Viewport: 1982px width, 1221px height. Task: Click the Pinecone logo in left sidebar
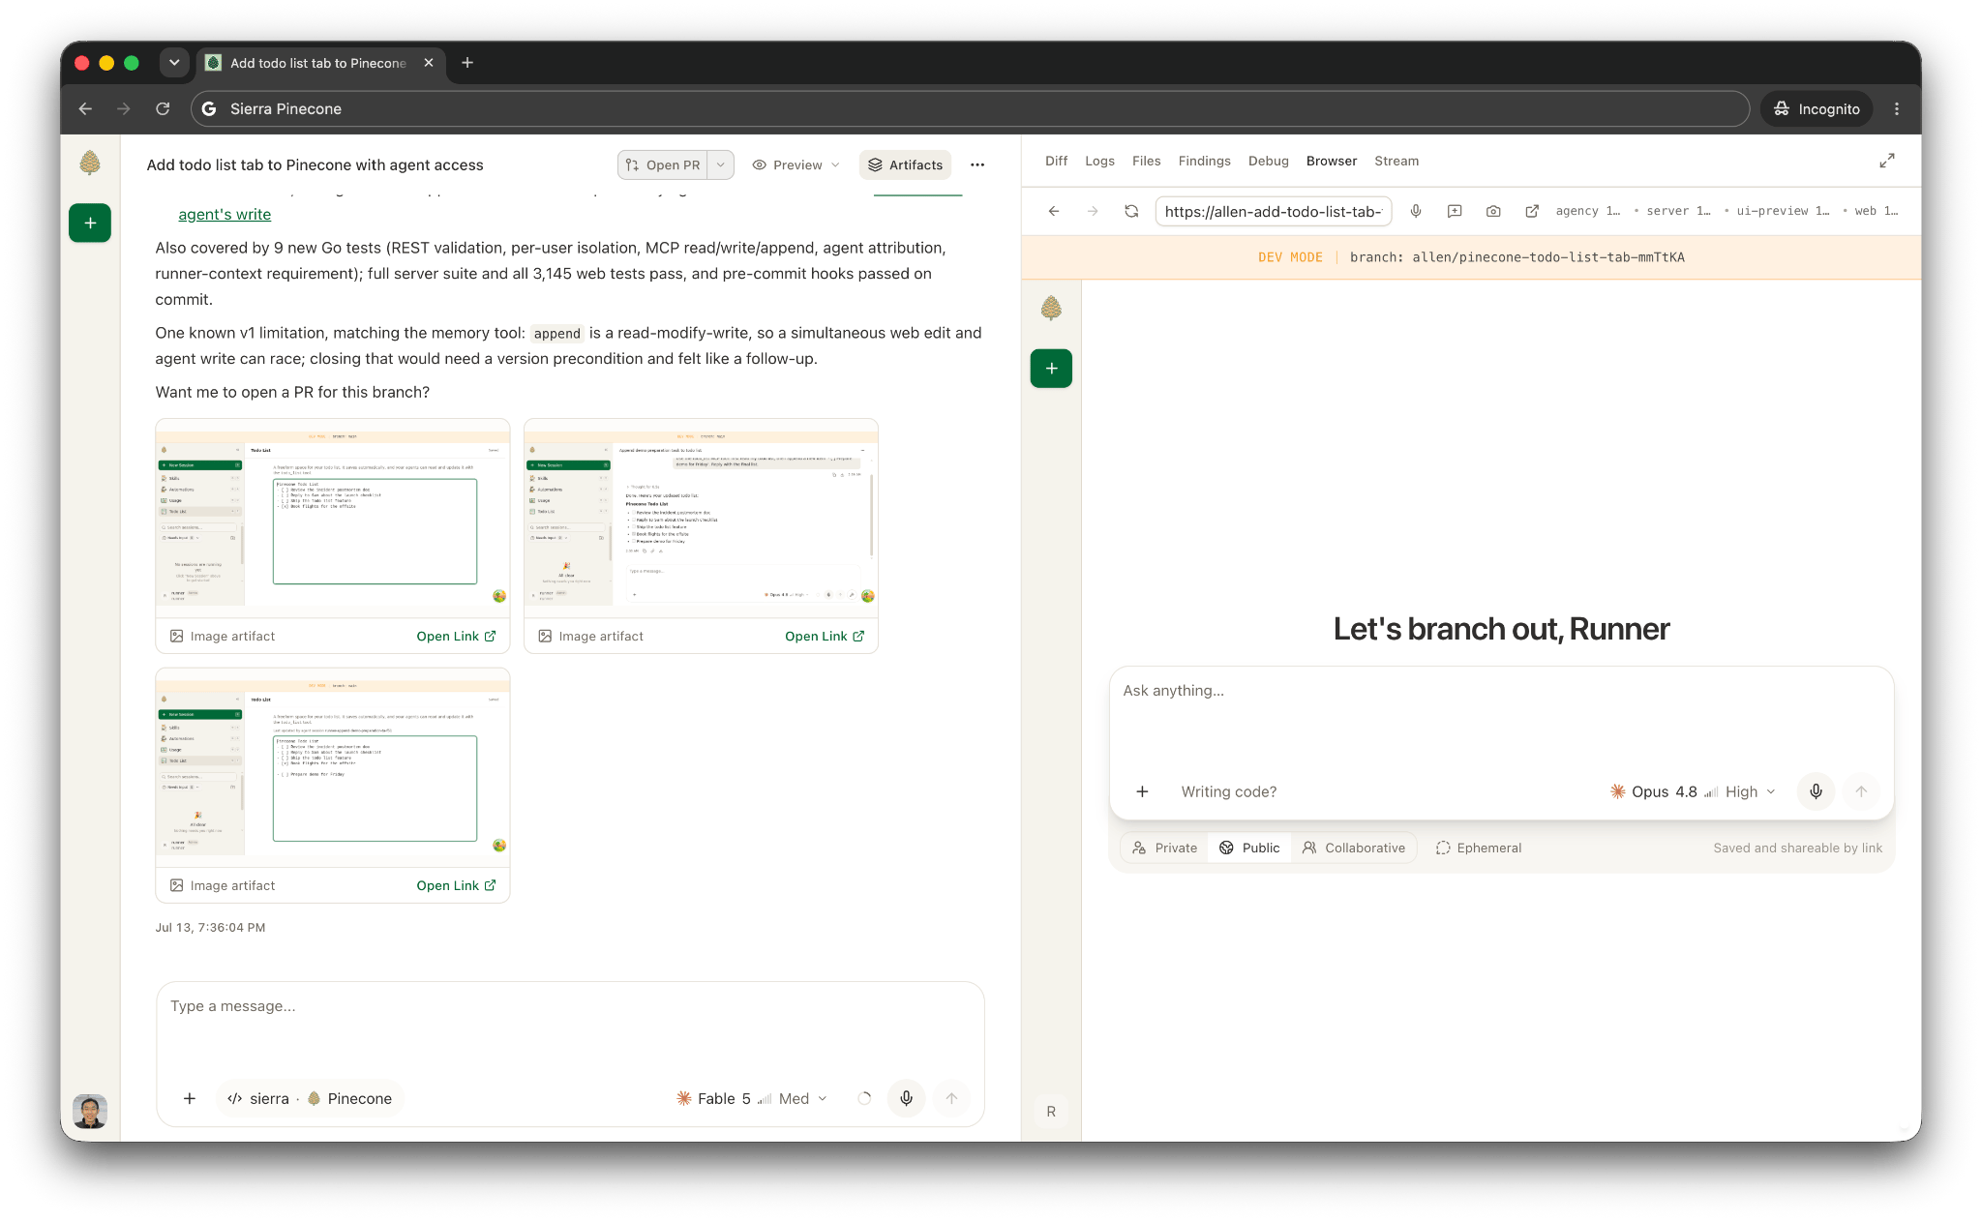90,163
